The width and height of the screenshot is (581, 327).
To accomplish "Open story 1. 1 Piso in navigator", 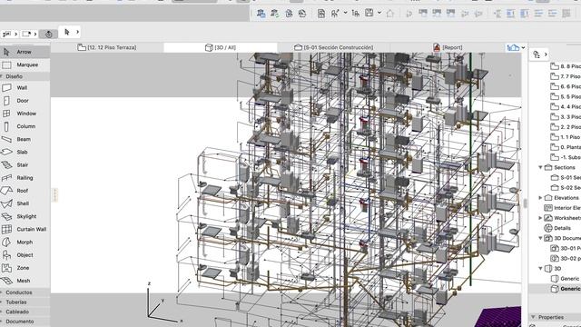I will (566, 137).
